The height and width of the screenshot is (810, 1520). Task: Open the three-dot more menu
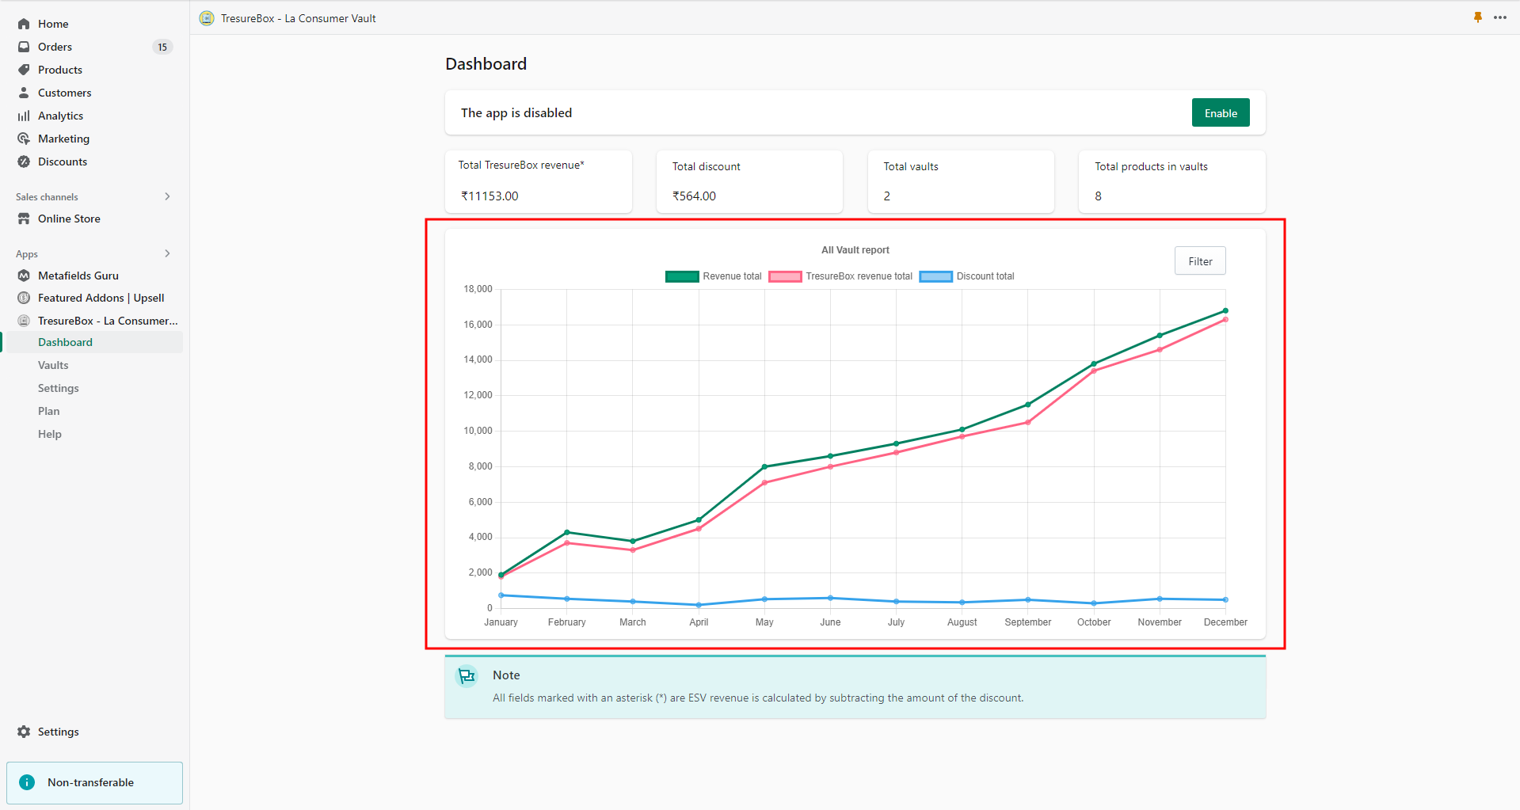pyautogui.click(x=1500, y=17)
